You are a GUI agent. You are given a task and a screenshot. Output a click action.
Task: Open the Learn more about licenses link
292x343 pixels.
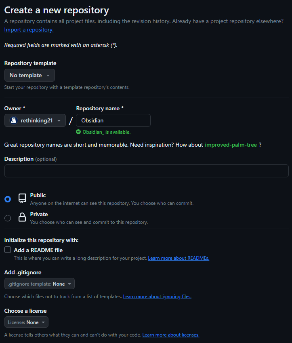(170, 335)
